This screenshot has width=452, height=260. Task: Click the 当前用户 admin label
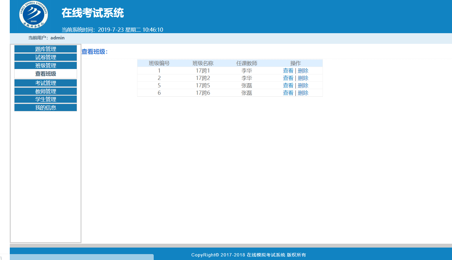click(46, 38)
